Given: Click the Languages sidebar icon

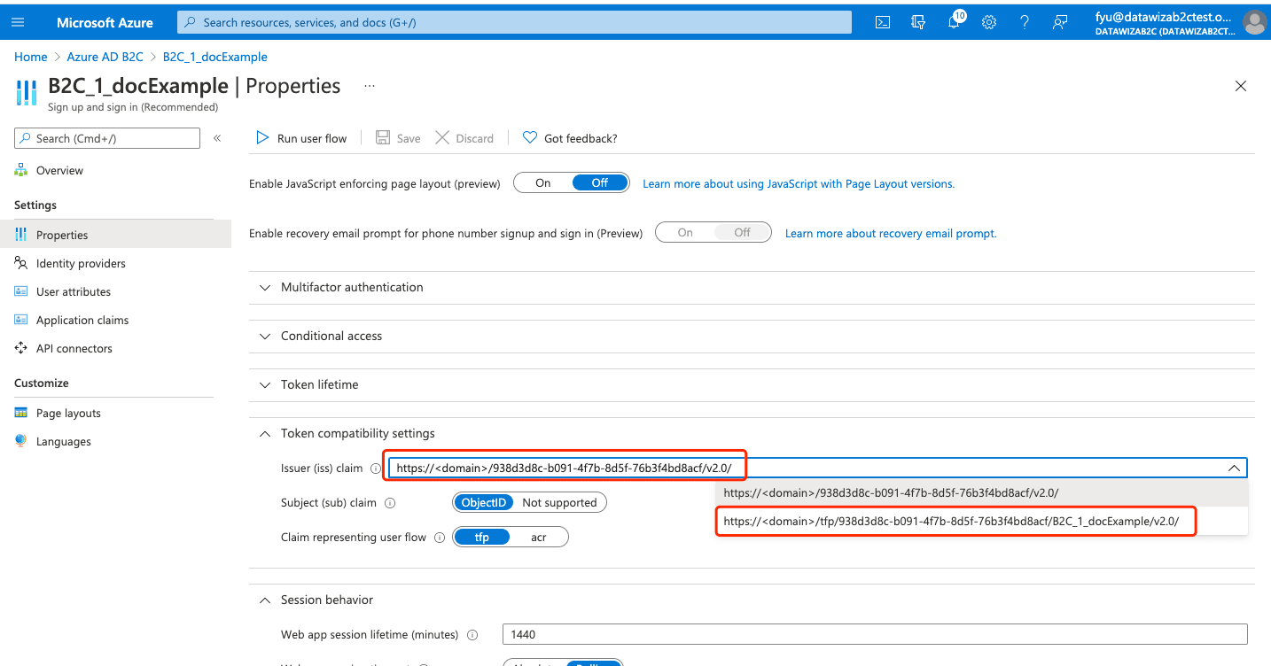Looking at the screenshot, I should (21, 441).
